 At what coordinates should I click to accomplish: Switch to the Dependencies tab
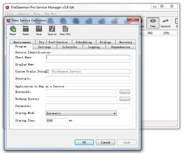tap(121, 47)
